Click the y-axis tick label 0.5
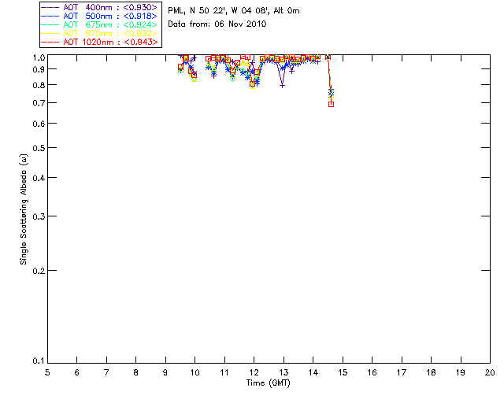 click(x=38, y=148)
